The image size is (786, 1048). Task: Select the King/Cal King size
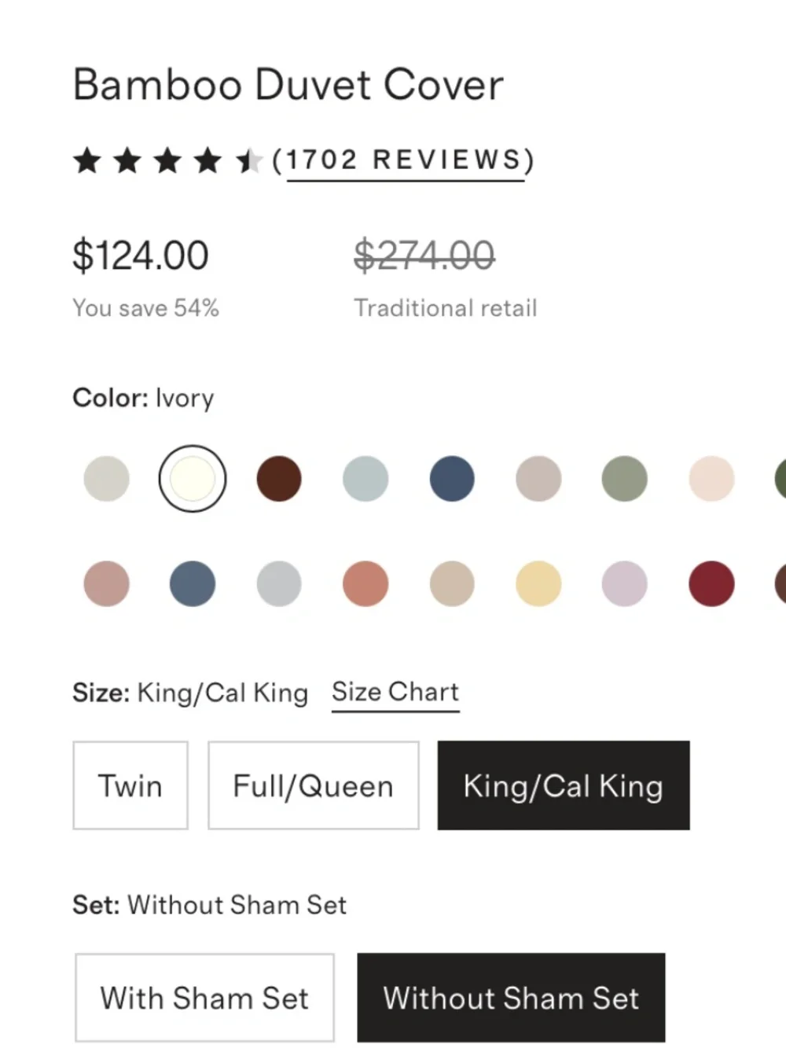564,785
